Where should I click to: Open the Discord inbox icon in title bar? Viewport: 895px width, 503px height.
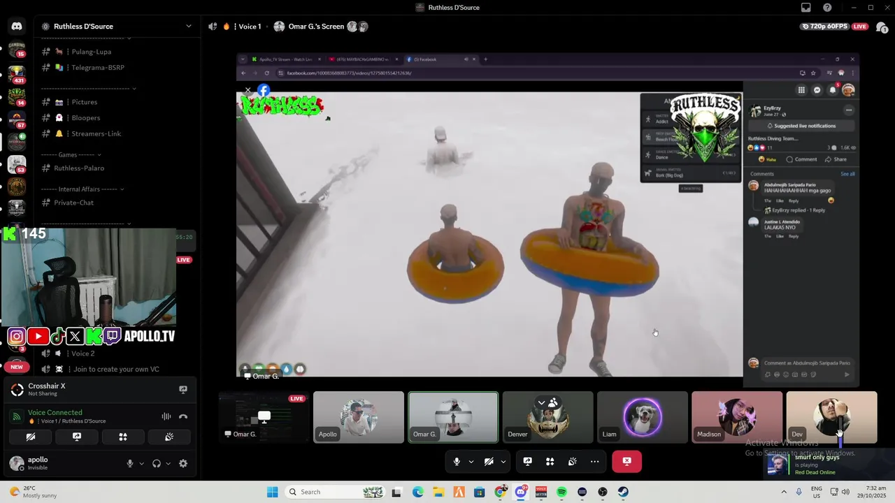click(806, 8)
